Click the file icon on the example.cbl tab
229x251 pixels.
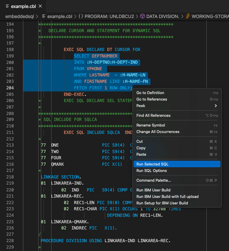[x=7, y=5]
